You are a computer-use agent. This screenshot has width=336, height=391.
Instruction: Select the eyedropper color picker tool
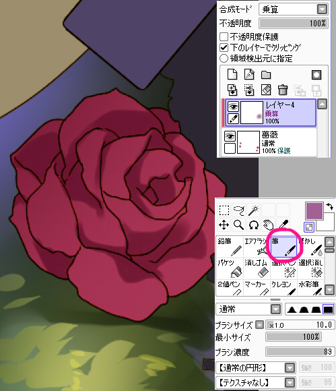(283, 224)
